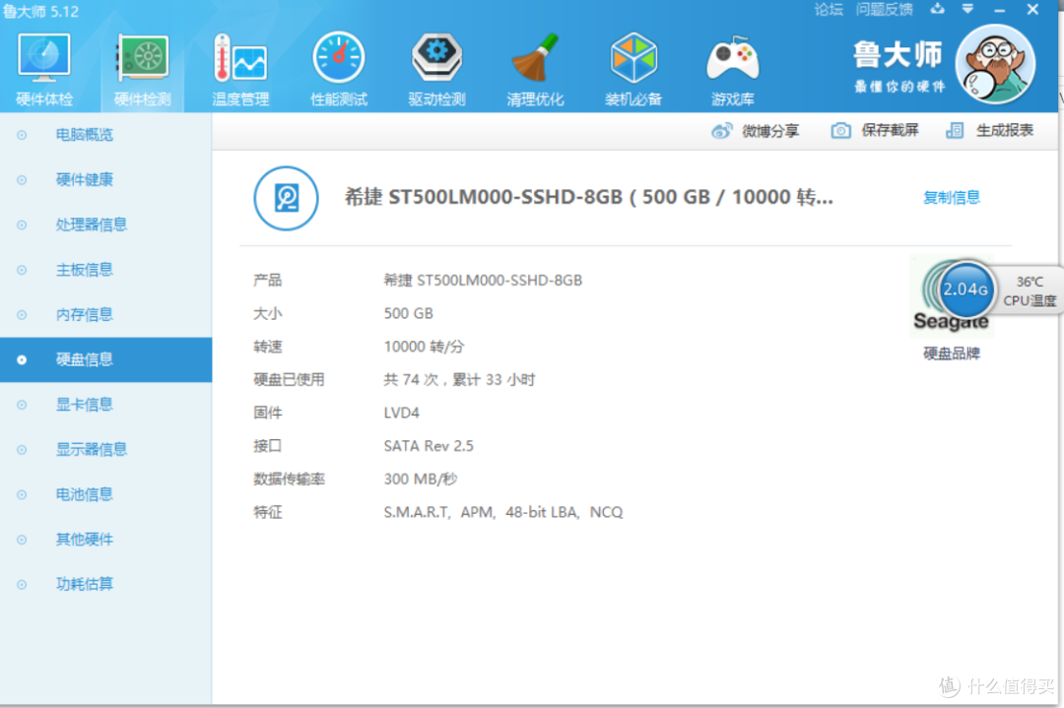The height and width of the screenshot is (708, 1064).
Task: Select 处理器信息 in the sidebar
Action: coord(105,225)
